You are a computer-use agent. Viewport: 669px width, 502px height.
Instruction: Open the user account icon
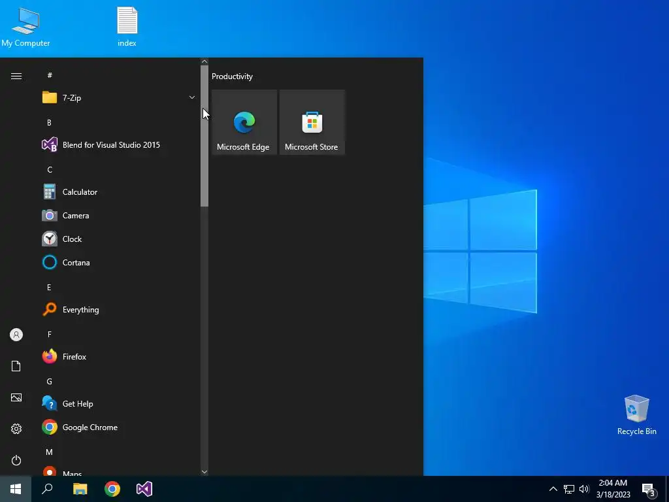coord(16,335)
